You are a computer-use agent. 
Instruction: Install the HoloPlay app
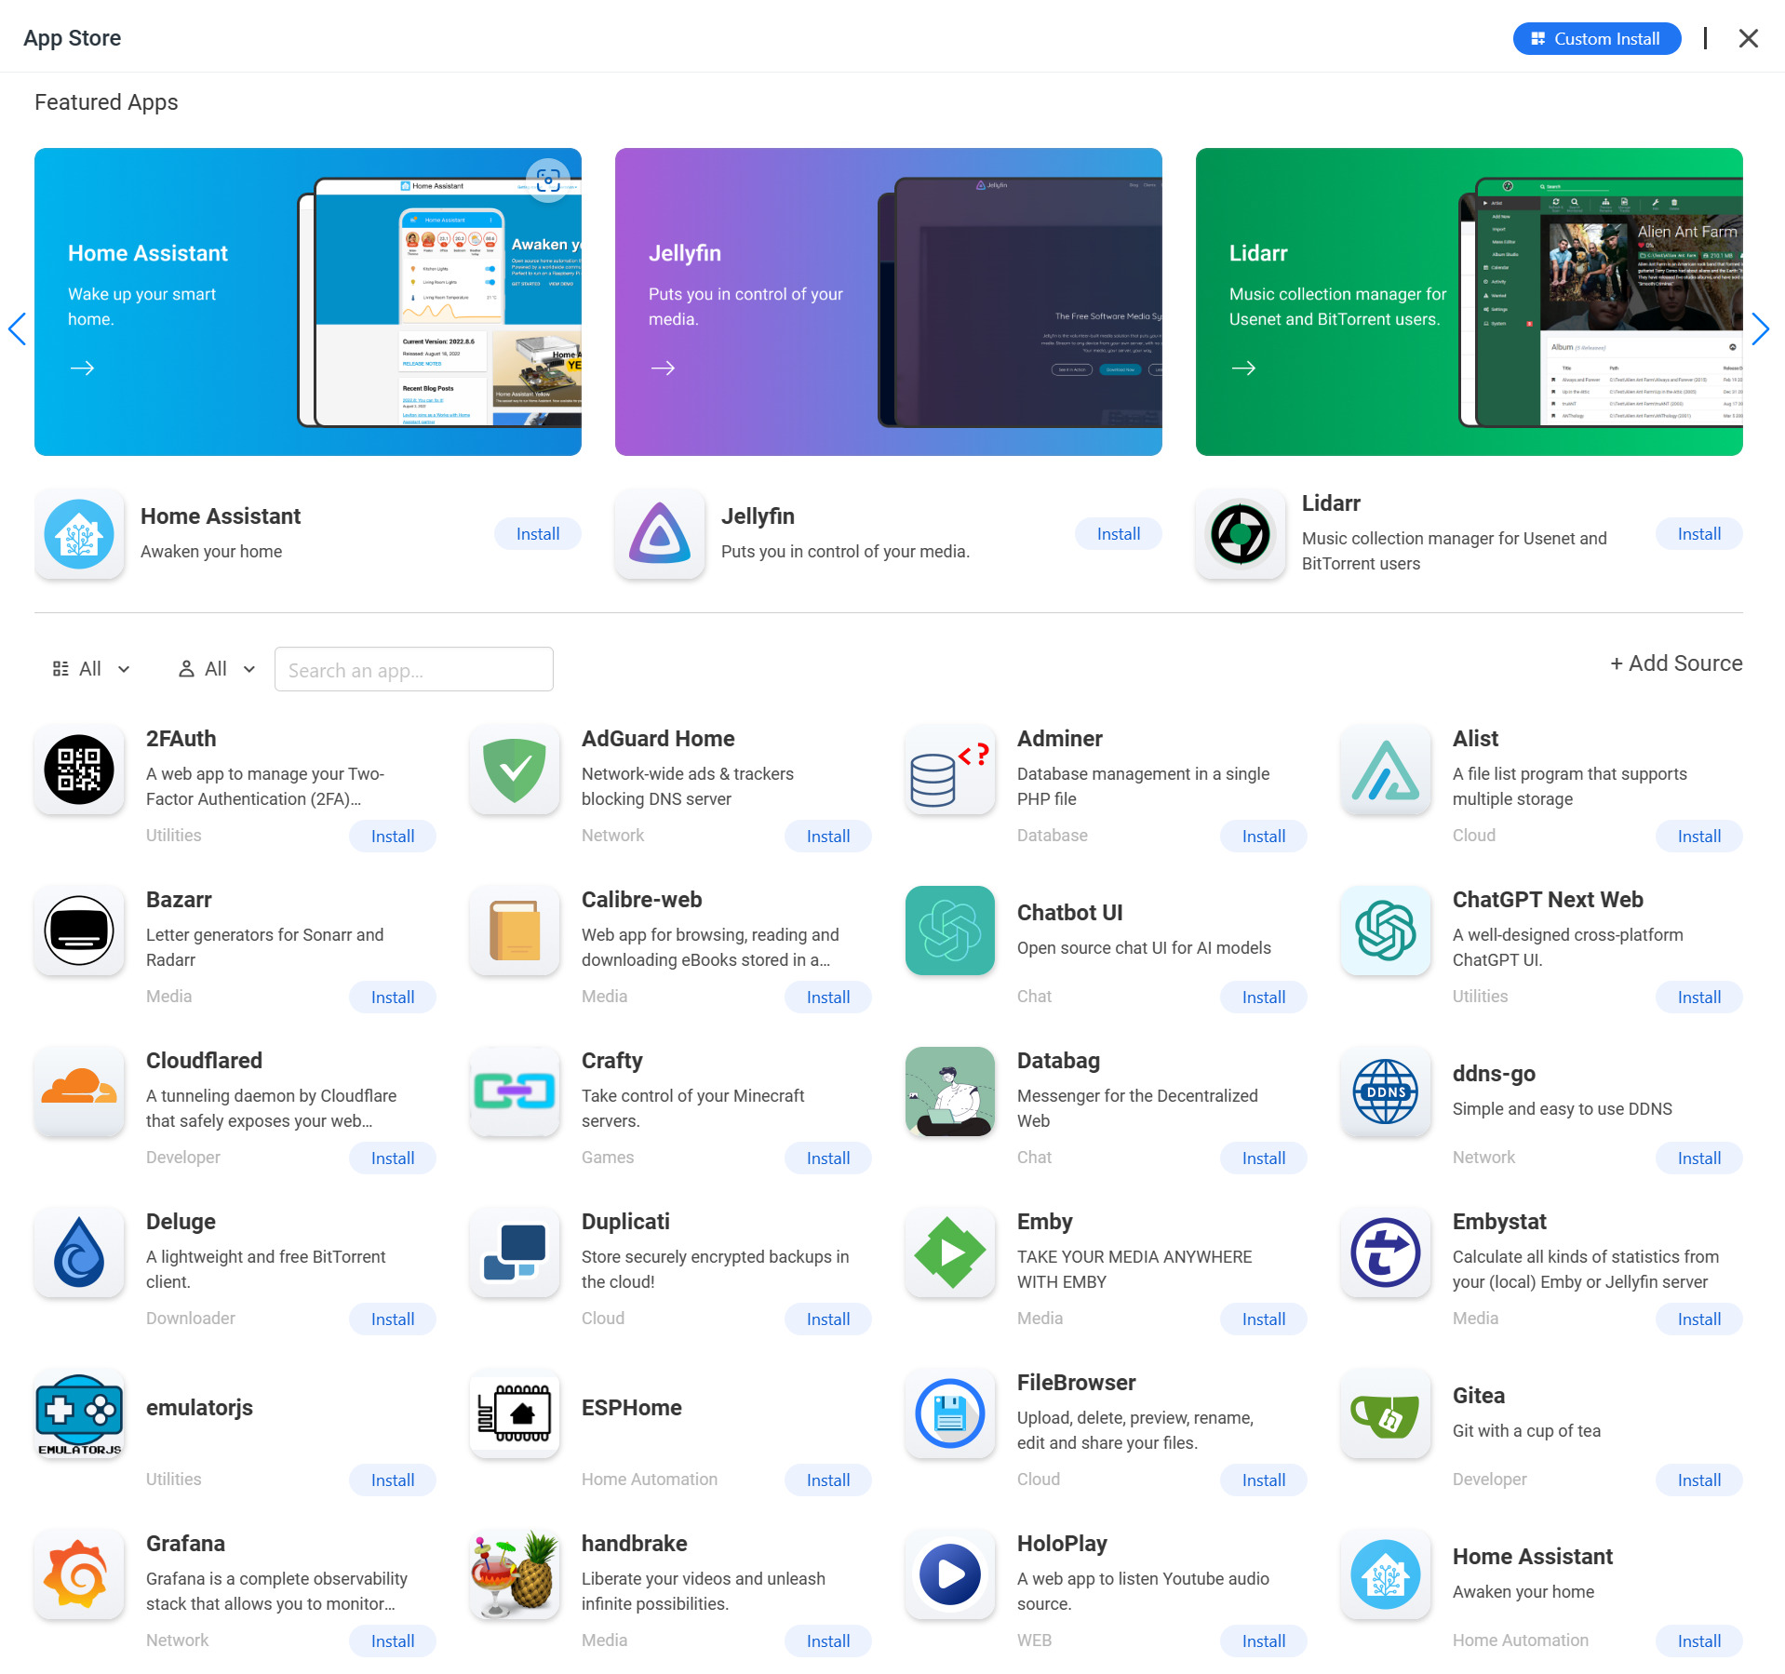[1264, 1641]
